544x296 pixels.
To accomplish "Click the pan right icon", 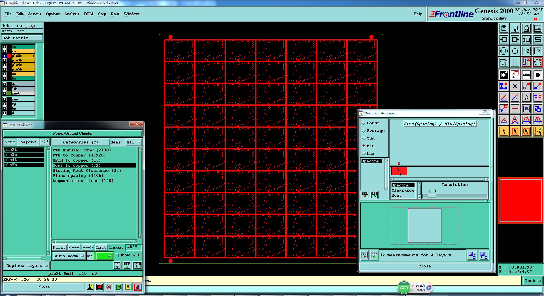I will (515, 40).
